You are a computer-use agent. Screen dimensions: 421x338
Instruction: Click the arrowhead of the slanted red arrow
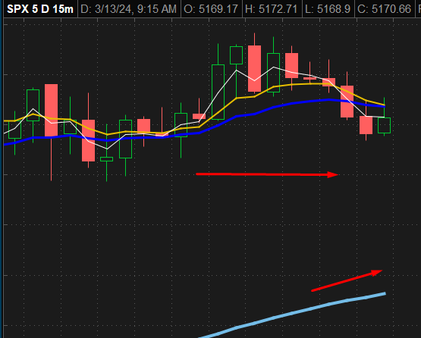pyautogui.click(x=377, y=273)
